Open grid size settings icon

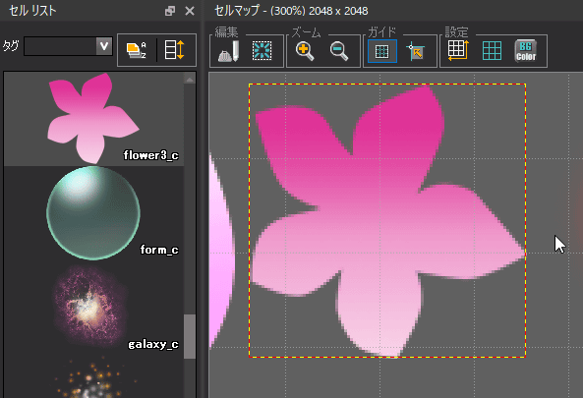coord(458,50)
